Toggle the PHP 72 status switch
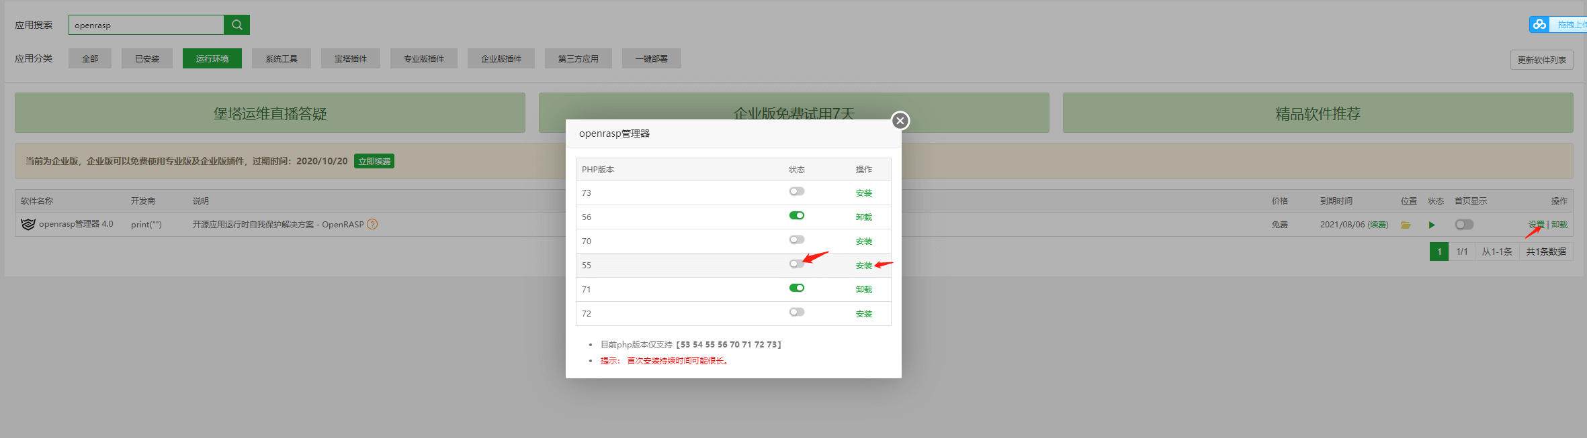Screen dimensions: 1587x438 [x=797, y=312]
